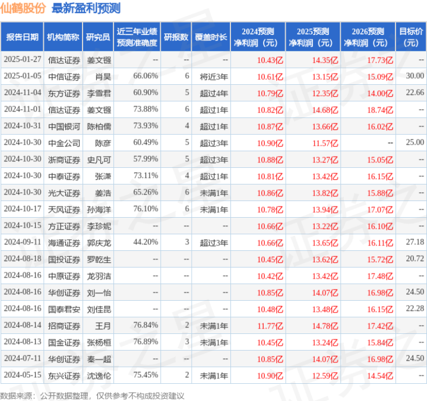Click target price 22.66
This screenshot has height=401, width=427.
(415, 93)
